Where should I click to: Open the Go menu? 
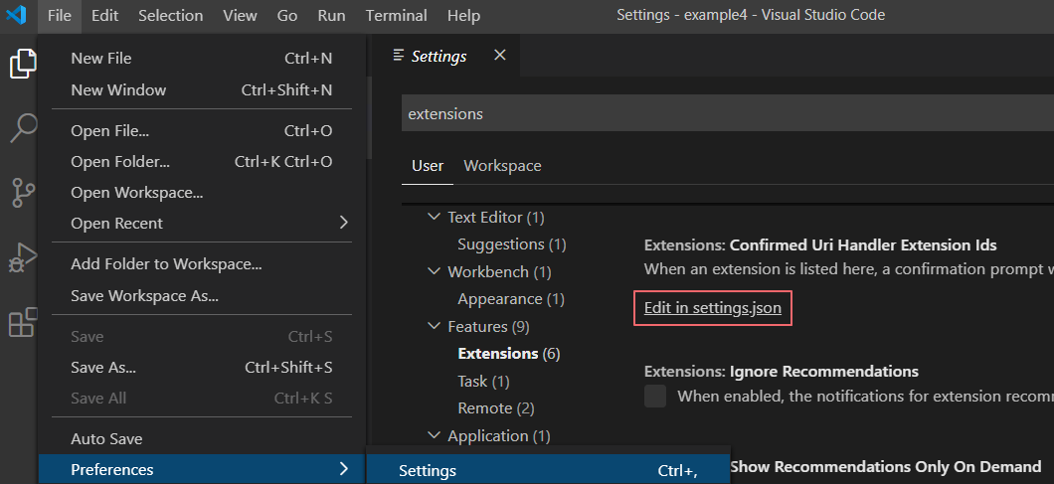(287, 16)
